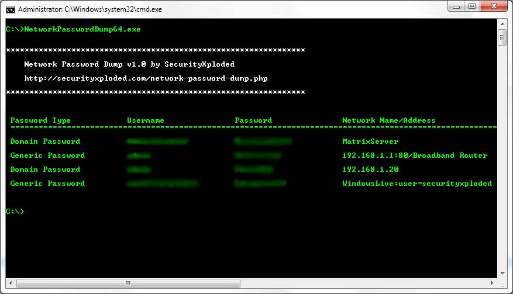Click the Username column header
Screen dimensions: 513x294
[145, 120]
